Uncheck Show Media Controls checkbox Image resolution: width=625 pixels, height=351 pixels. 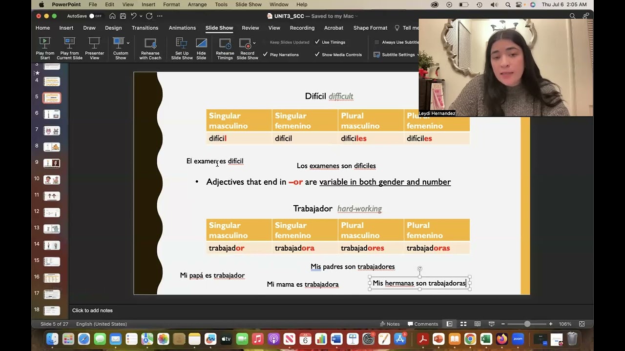(x=317, y=55)
